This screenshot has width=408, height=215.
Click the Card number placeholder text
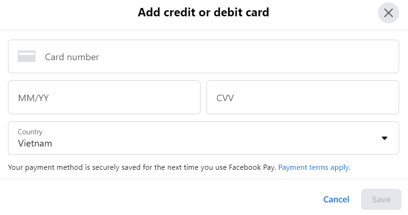click(x=72, y=57)
